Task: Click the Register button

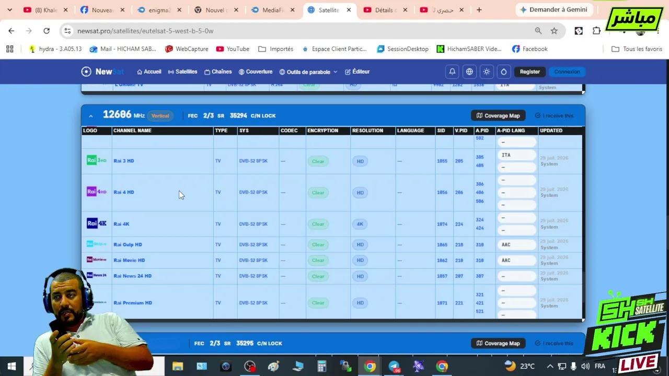Action: tap(529, 72)
